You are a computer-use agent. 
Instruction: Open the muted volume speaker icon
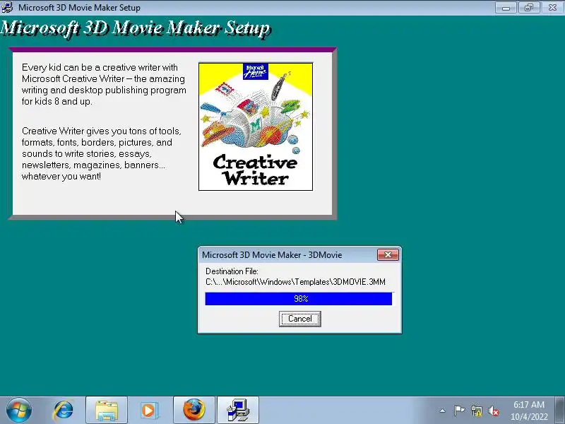pyautogui.click(x=493, y=411)
